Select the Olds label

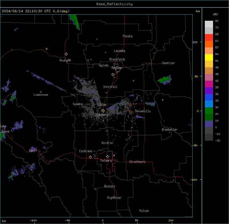(103, 105)
